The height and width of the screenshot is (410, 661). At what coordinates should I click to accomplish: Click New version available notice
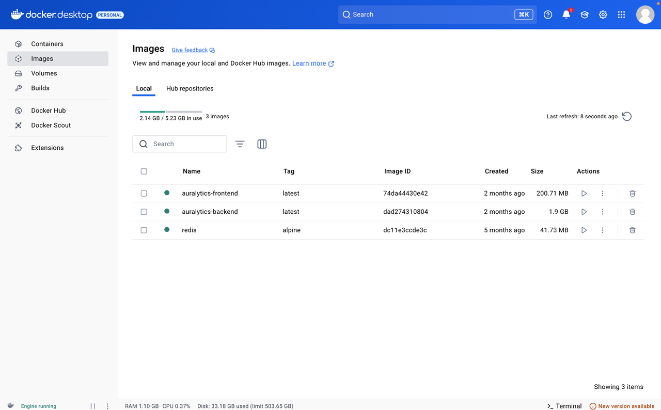click(x=622, y=406)
